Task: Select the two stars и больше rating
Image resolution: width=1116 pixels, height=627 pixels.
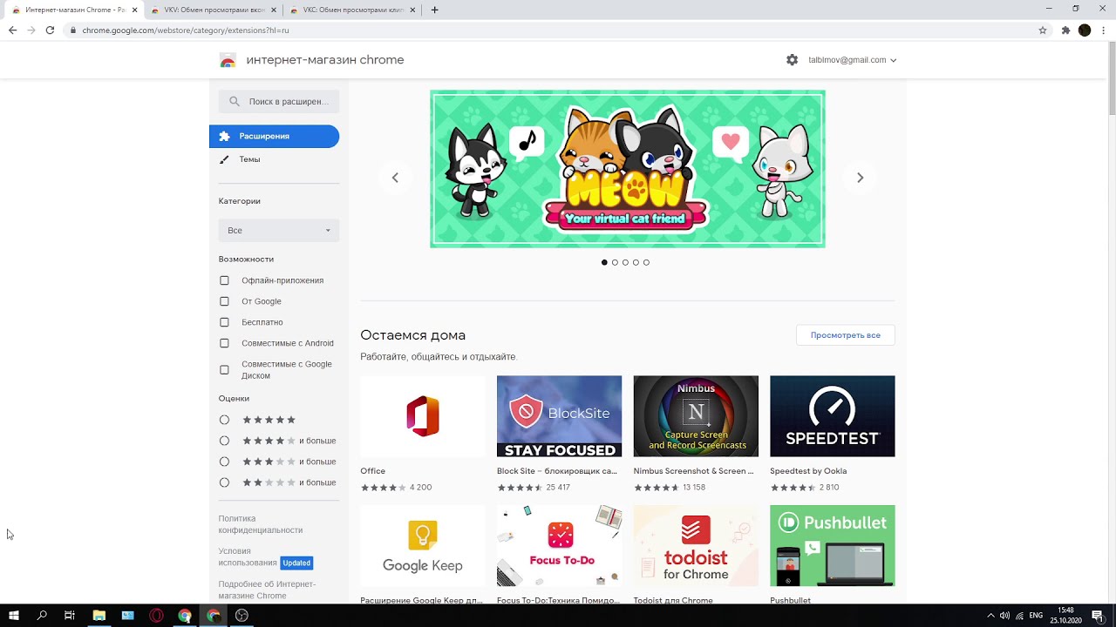Action: [224, 482]
